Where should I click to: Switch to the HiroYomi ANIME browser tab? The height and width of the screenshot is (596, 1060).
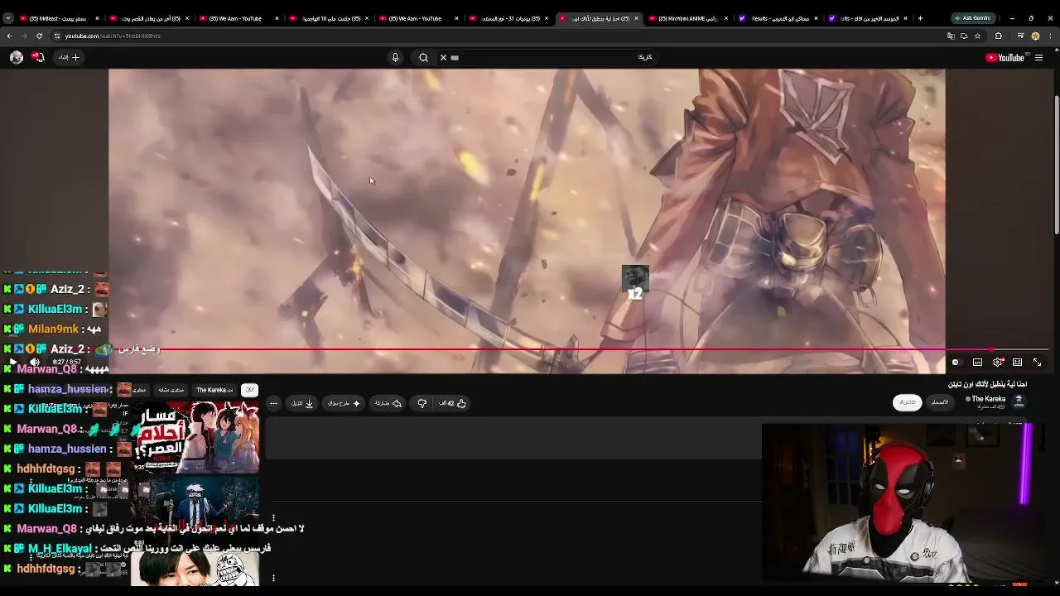[687, 18]
